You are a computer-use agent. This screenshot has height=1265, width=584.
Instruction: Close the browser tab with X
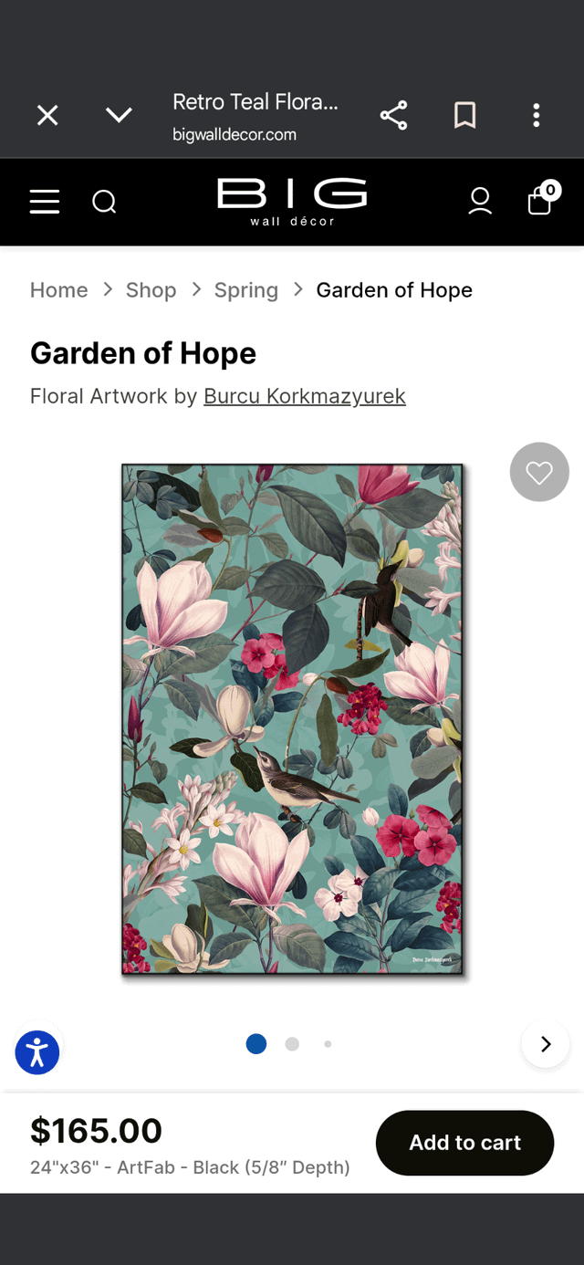coord(47,115)
